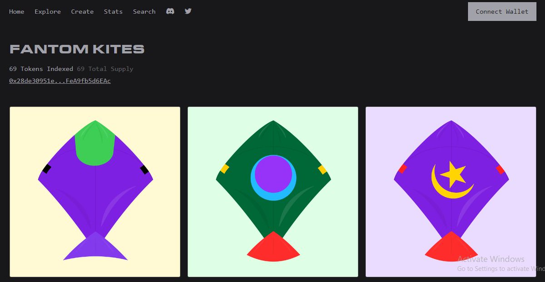
Task: Open the Twitter bird icon link
Action: pos(188,11)
